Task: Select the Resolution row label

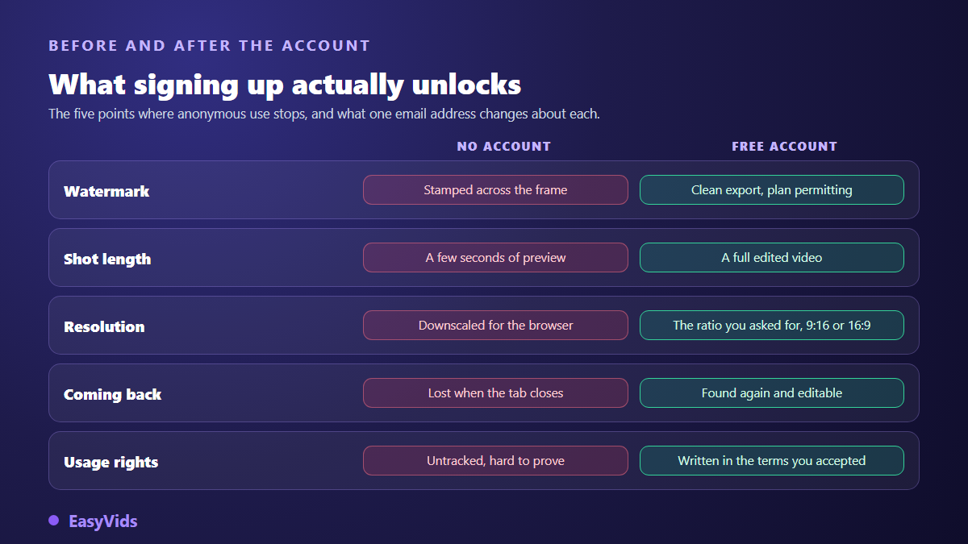Action: [104, 326]
